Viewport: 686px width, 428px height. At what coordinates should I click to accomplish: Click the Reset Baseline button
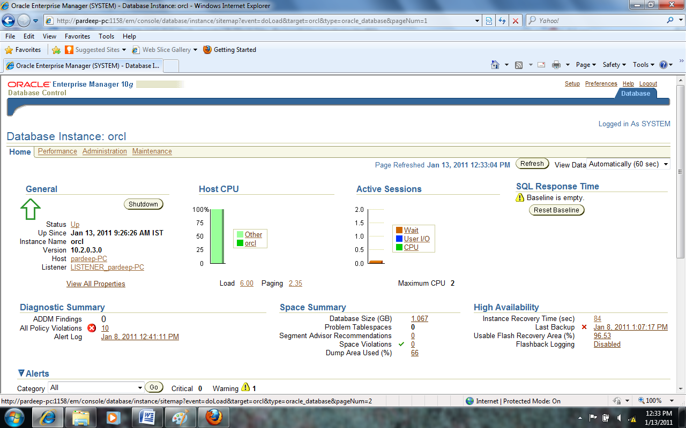point(556,210)
